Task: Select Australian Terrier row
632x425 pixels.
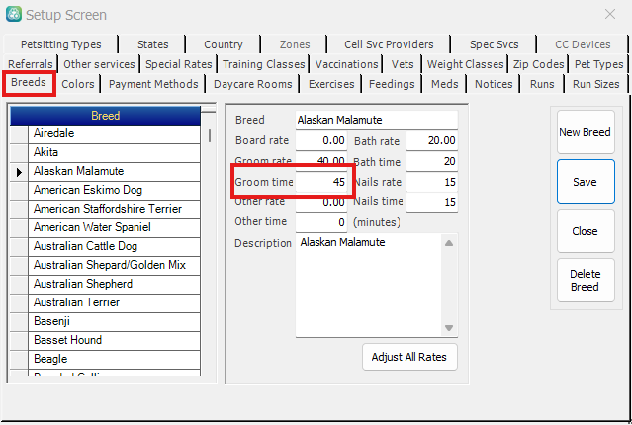Action: pyautogui.click(x=114, y=303)
